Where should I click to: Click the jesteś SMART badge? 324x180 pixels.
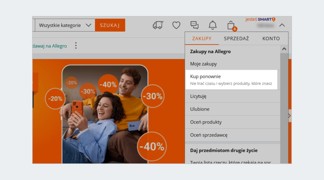tap(260, 19)
